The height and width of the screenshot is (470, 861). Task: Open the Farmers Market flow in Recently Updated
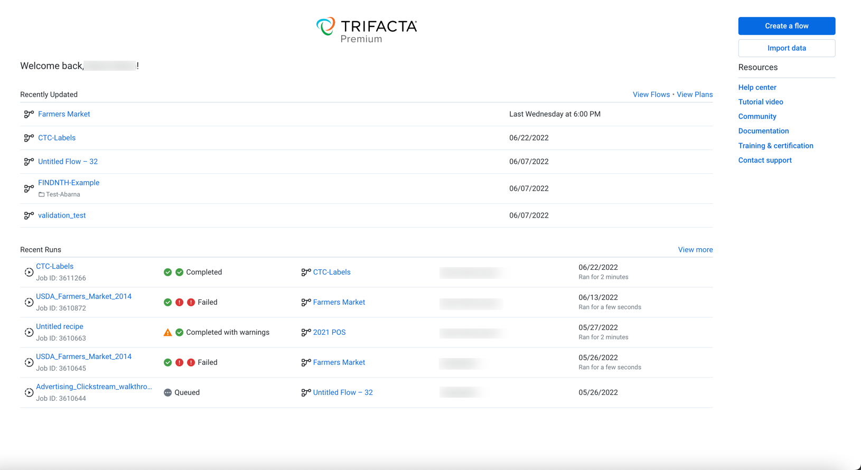pos(64,114)
